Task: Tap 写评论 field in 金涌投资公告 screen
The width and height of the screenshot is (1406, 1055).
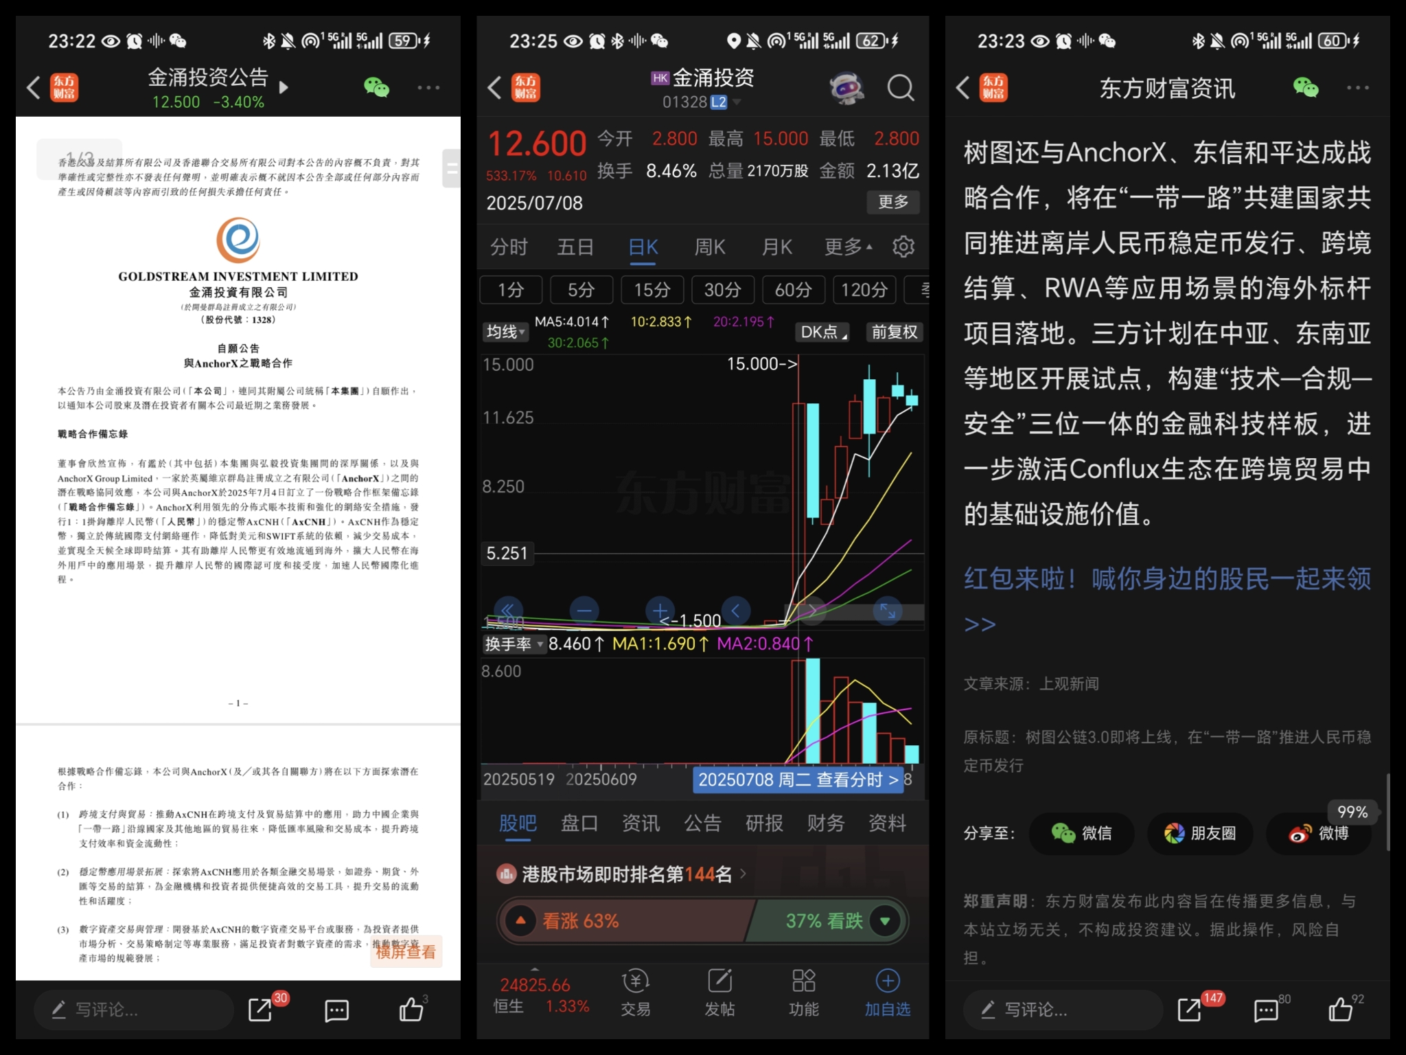Action: point(134,1010)
